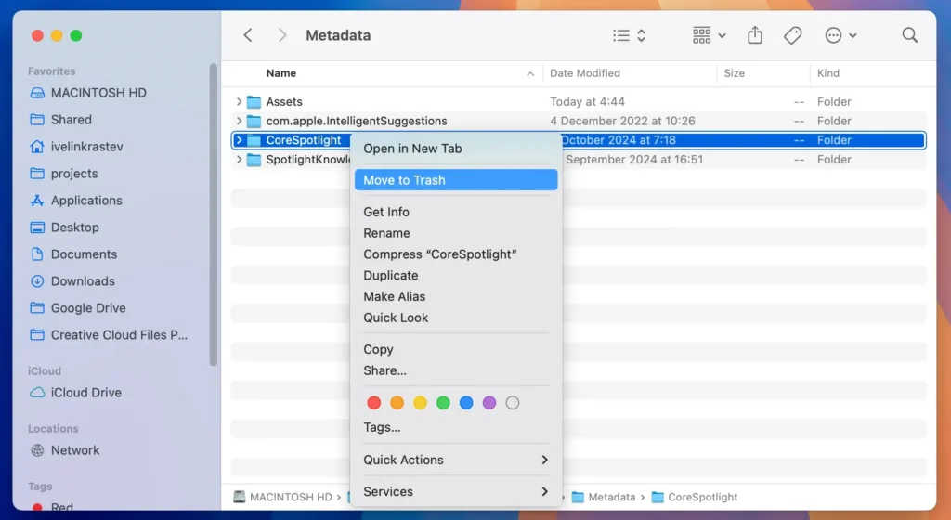951x520 pixels.
Task: Click the Search magnifier icon
Action: point(909,35)
